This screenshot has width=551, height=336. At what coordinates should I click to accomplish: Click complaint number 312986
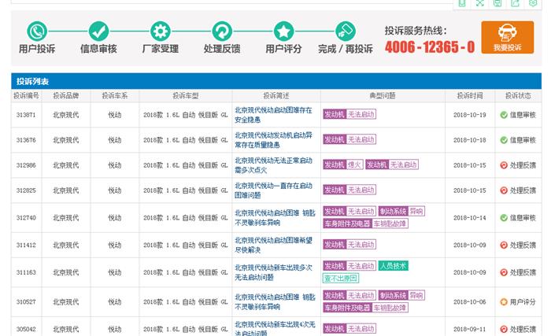tap(26, 165)
